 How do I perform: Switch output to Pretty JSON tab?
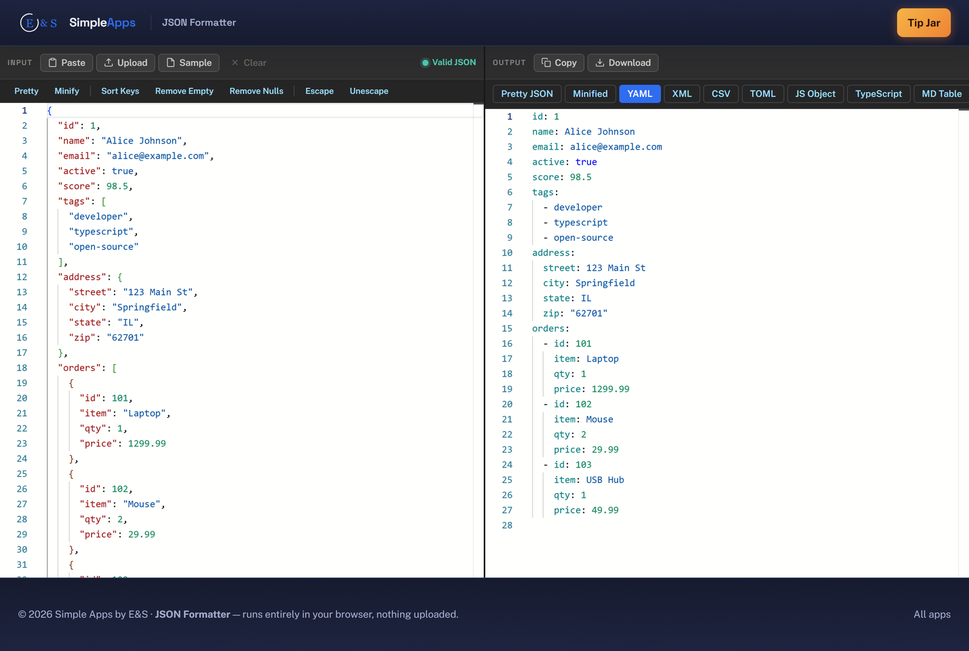(527, 94)
